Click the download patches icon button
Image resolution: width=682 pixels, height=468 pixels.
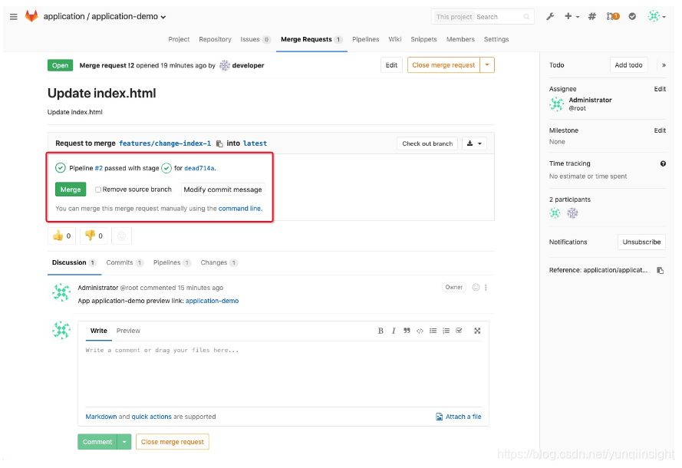point(474,143)
